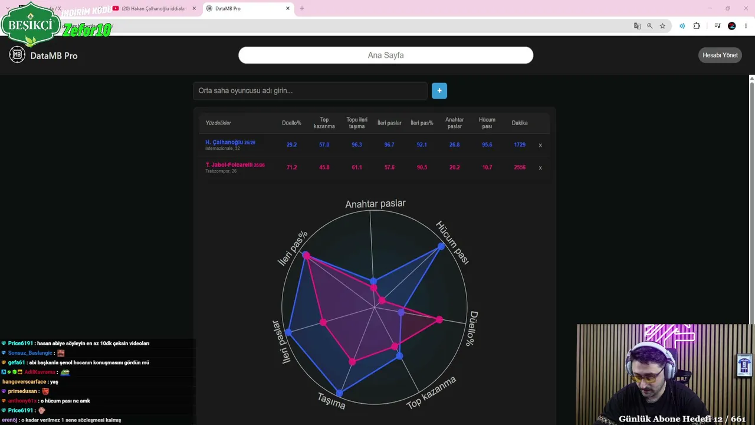Click the DataMB Pro logo icon

click(17, 55)
